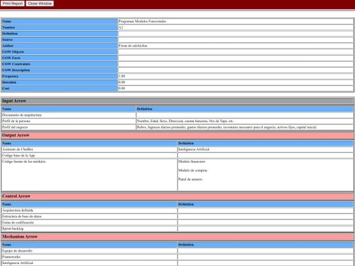The height and width of the screenshot is (266, 355).
Task: Click the definition starting 'Nombre, Edad, Sexo'
Action: tap(185, 122)
